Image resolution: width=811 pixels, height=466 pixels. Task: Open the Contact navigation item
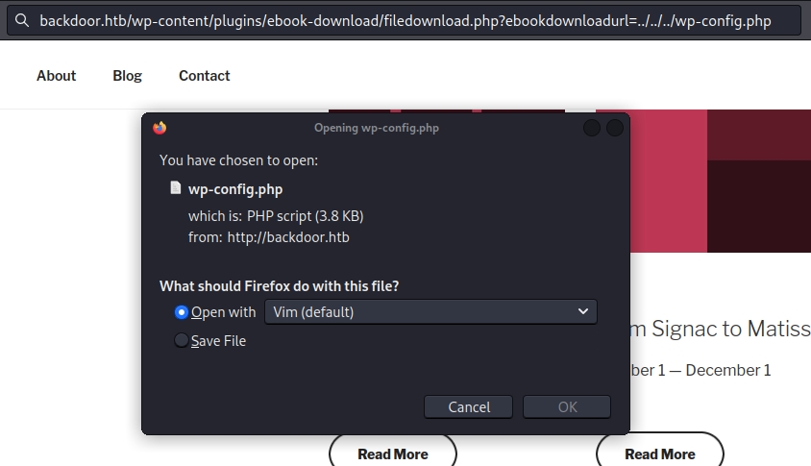(204, 76)
